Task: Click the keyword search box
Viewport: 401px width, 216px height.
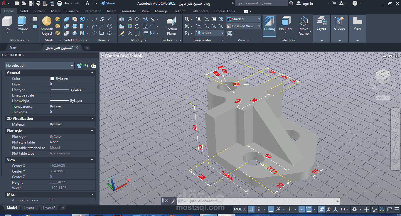Action: (x=261, y=3)
